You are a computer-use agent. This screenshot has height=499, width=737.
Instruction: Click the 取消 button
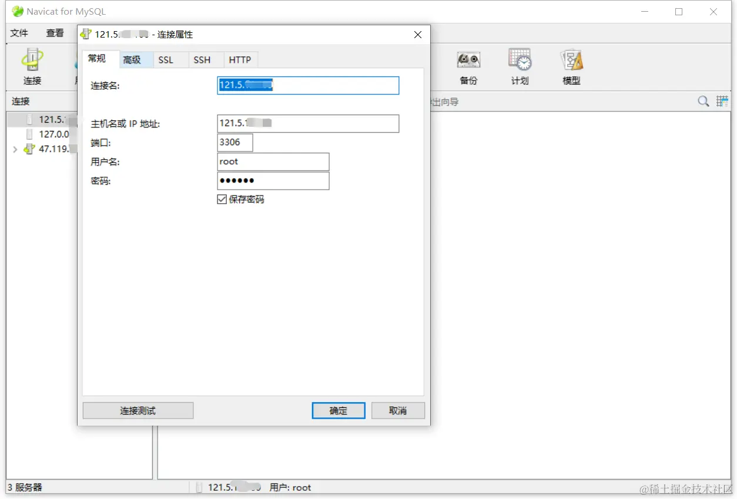(x=398, y=410)
